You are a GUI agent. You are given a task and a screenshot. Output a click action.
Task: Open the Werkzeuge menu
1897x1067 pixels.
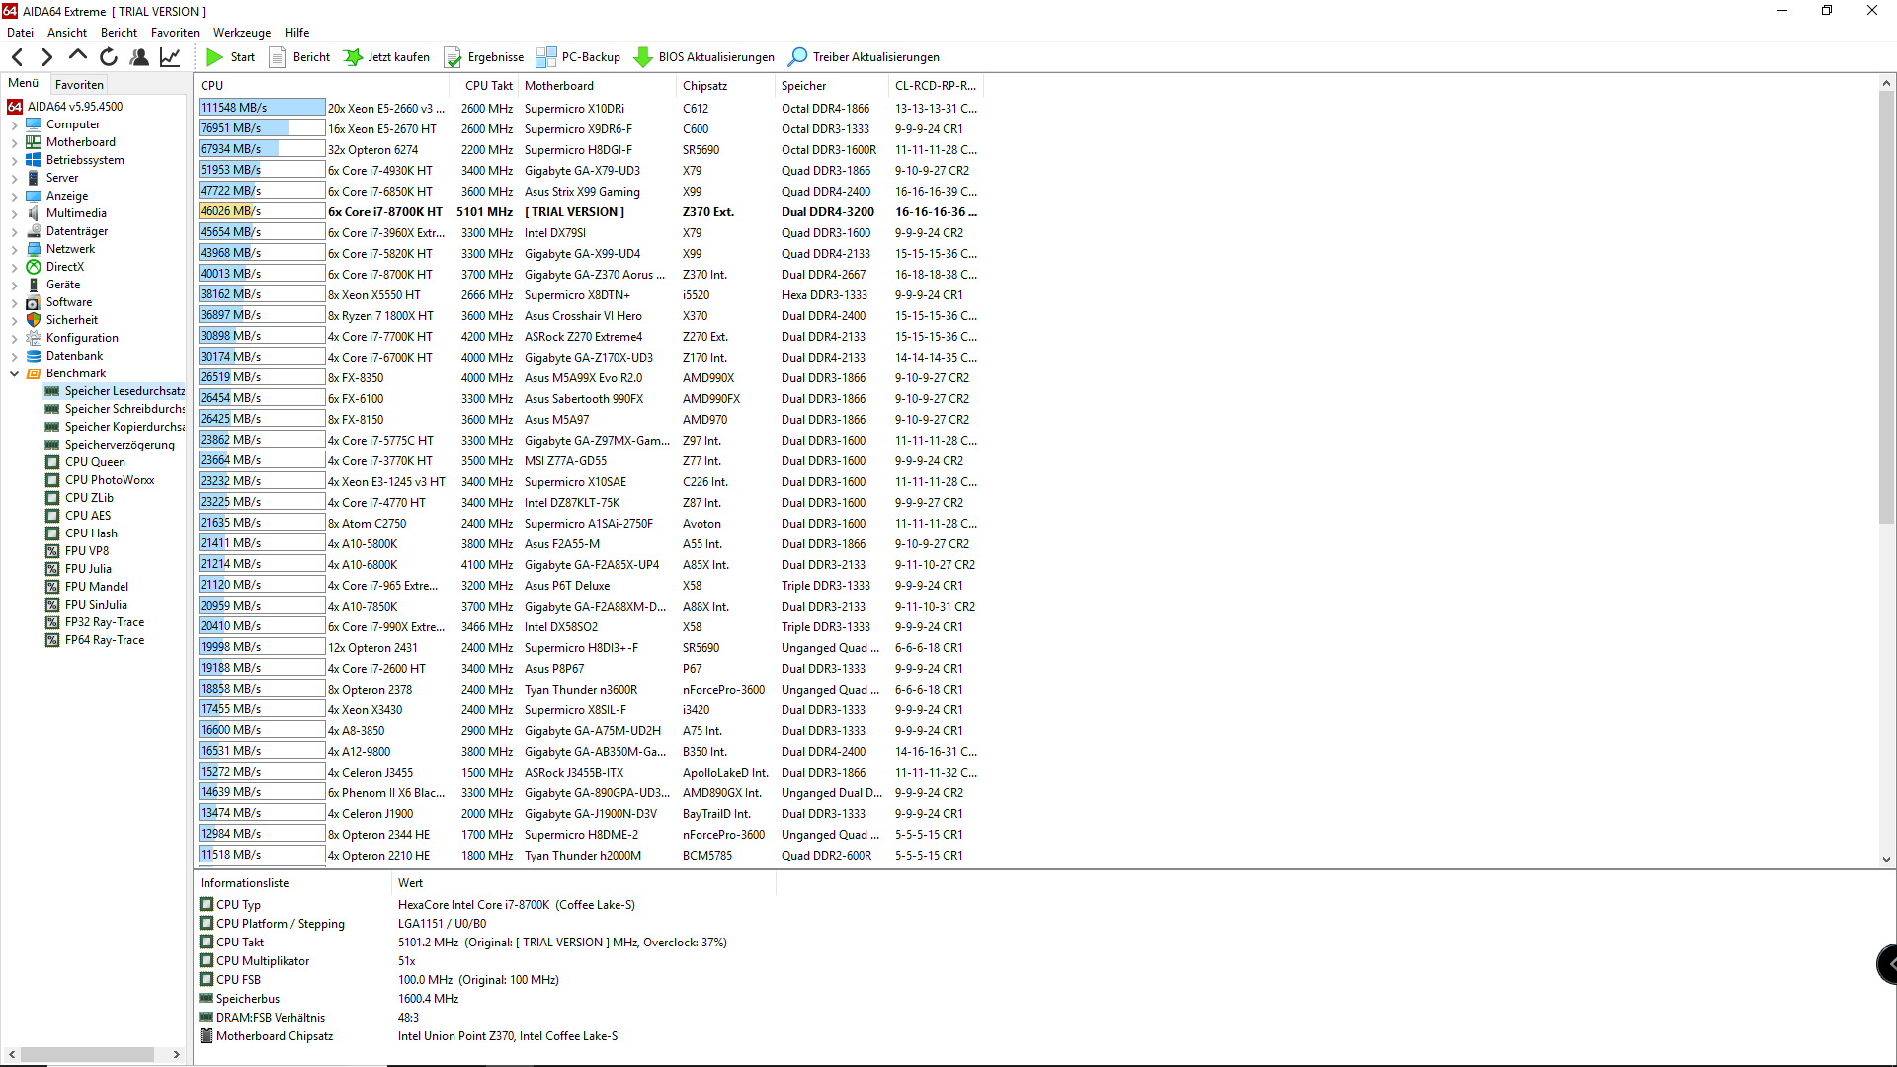click(x=241, y=33)
